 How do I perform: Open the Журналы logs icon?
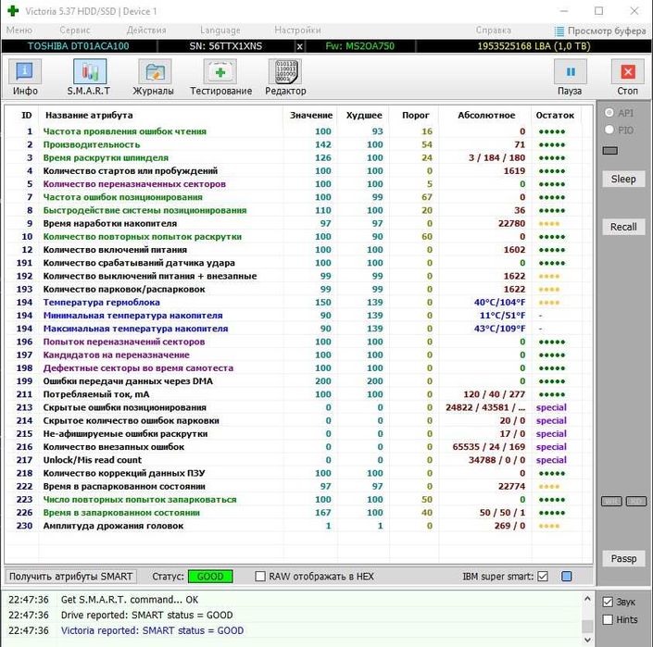click(x=155, y=71)
